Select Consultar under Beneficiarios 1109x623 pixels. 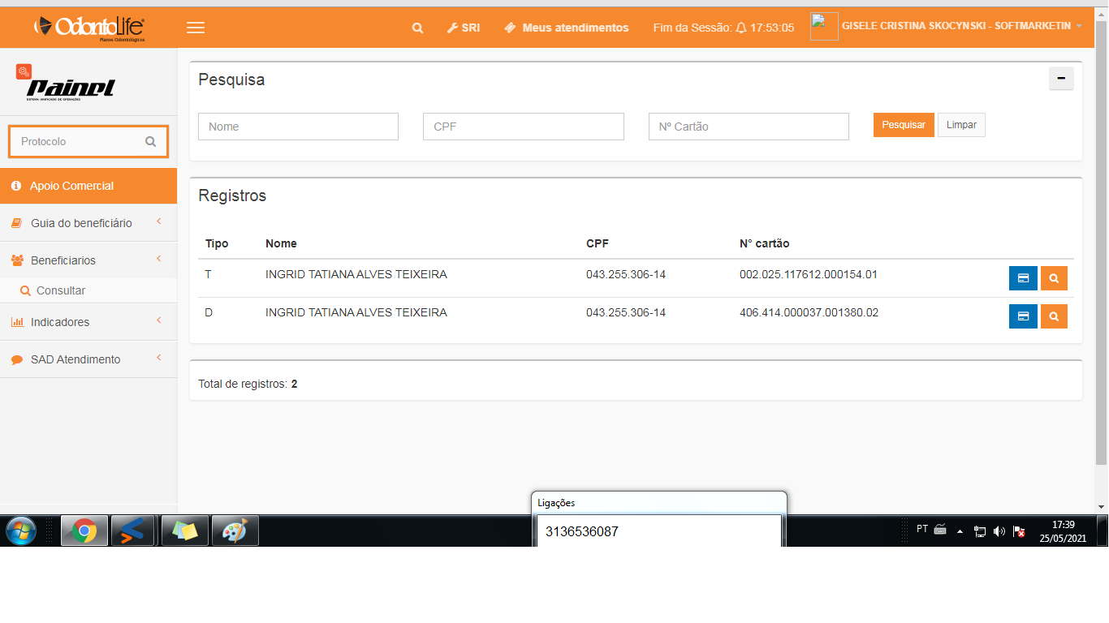(x=60, y=290)
